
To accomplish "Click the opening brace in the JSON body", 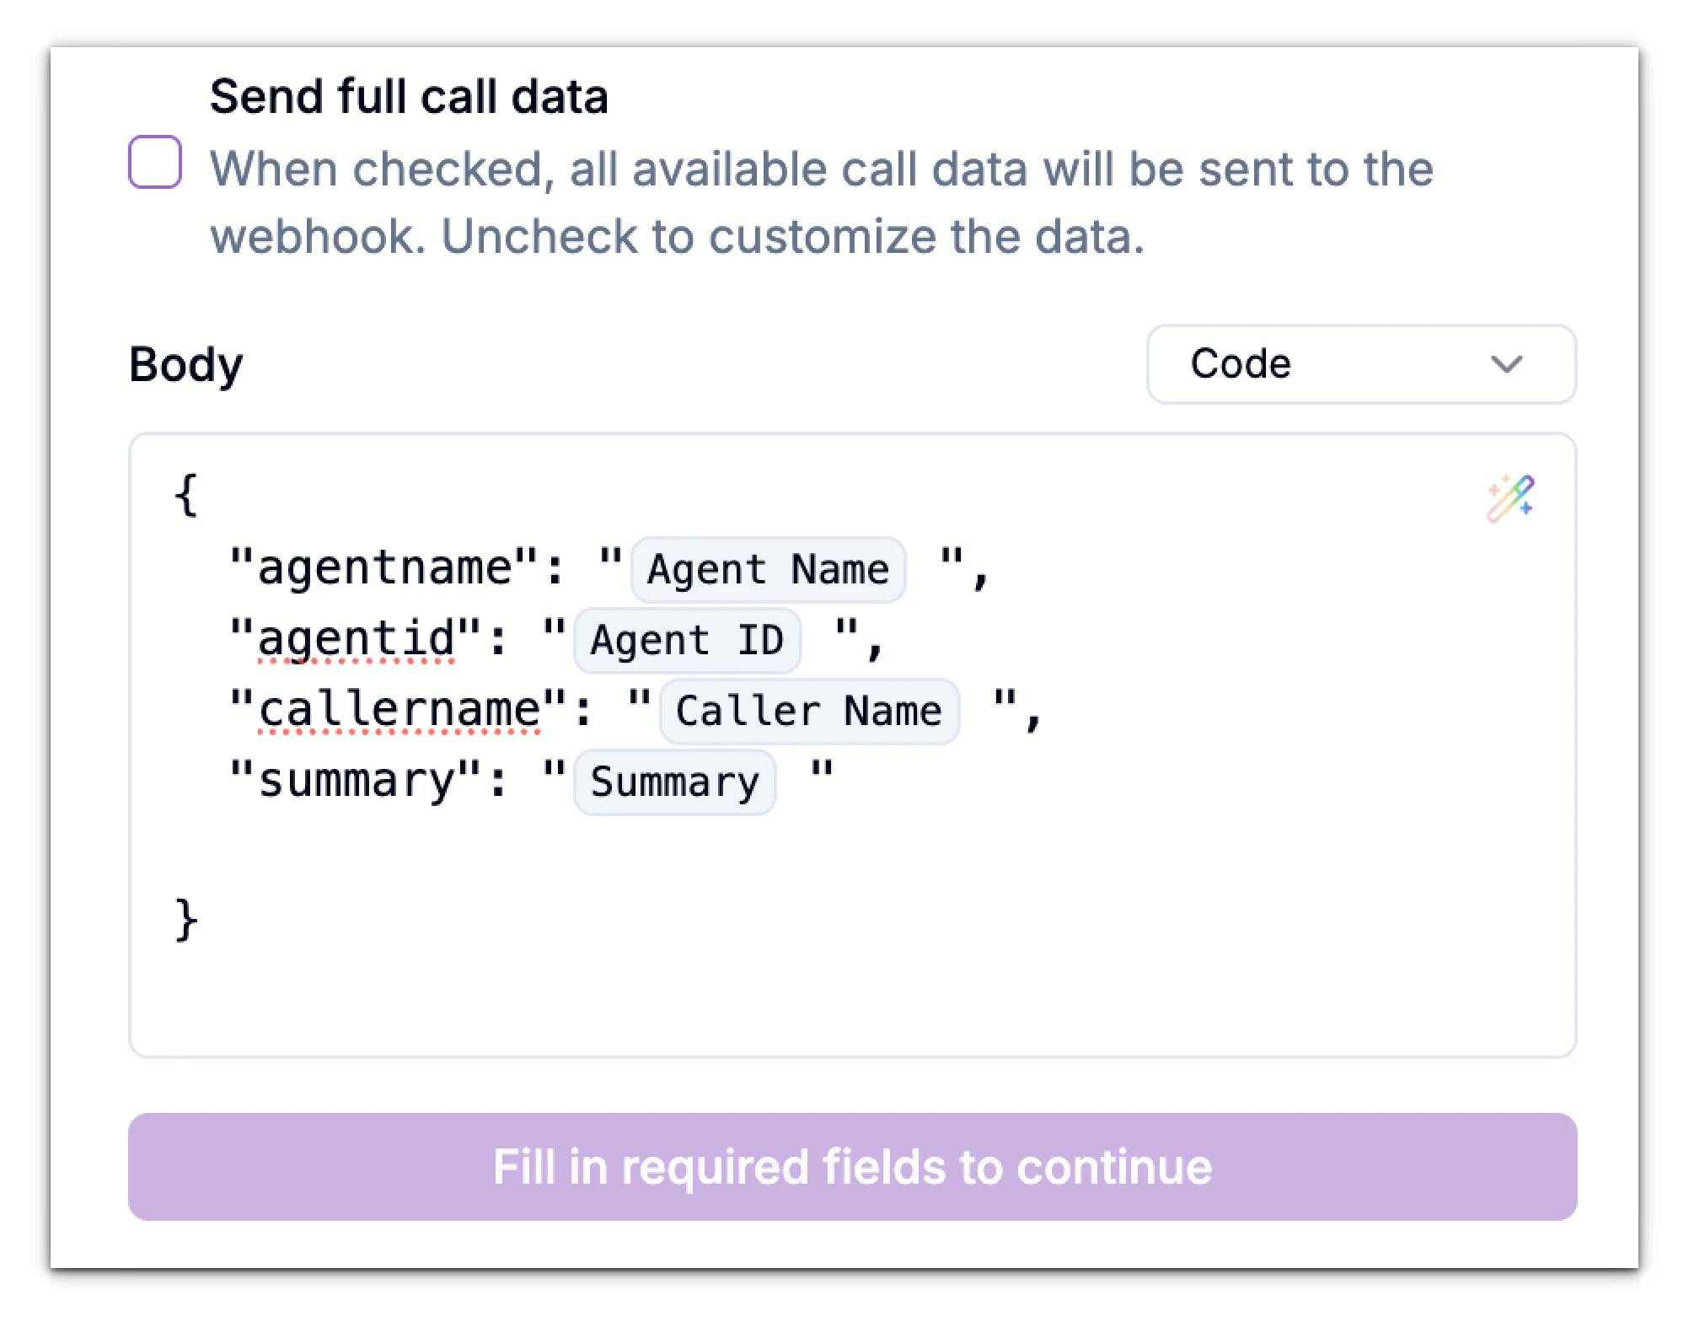I will (185, 495).
